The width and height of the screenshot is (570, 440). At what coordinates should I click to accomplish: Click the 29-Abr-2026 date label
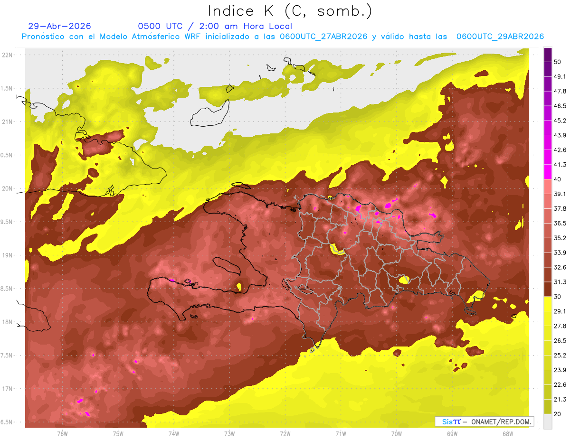[59, 26]
